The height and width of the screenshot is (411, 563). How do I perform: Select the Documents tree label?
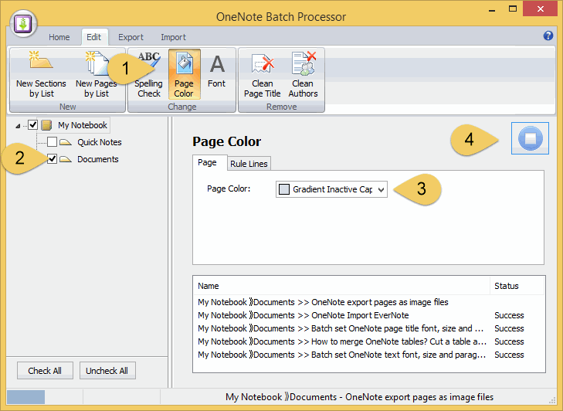pos(97,159)
